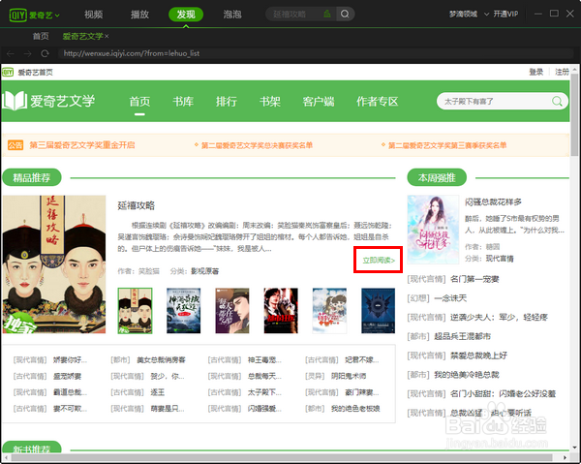Click the hot trending icon in search box

point(327,15)
